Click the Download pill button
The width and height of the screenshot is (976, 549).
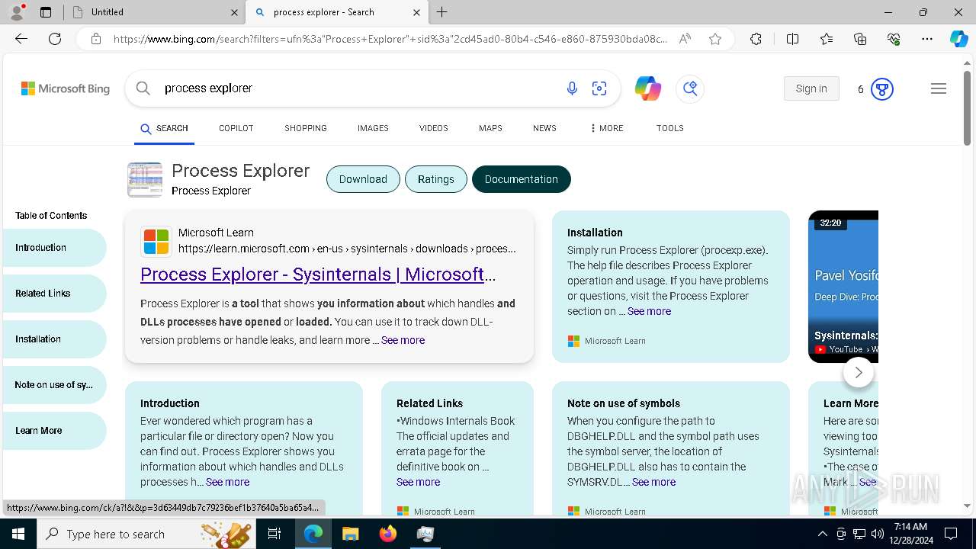tap(363, 179)
